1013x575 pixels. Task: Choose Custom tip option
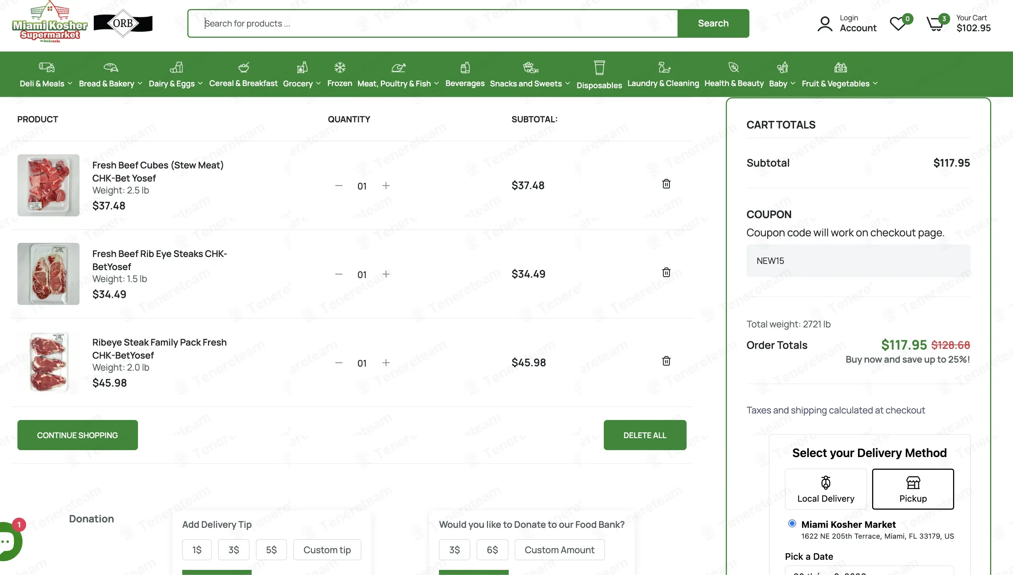coord(327,550)
